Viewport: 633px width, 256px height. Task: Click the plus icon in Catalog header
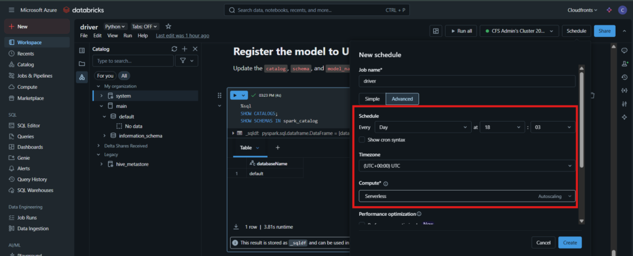[x=185, y=49]
